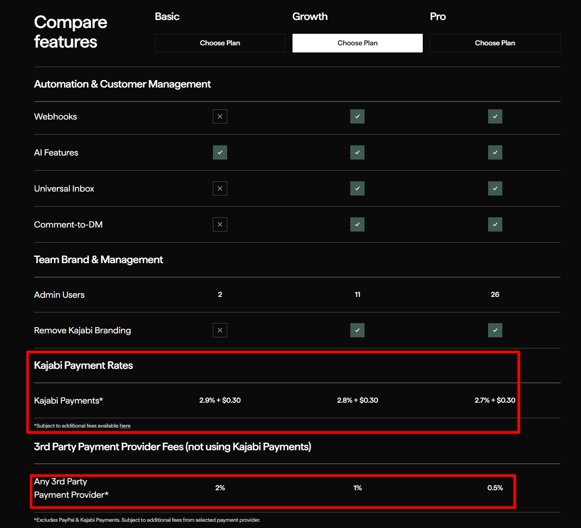
Task: Click the 'AI Features' row label
Action: [x=56, y=152]
